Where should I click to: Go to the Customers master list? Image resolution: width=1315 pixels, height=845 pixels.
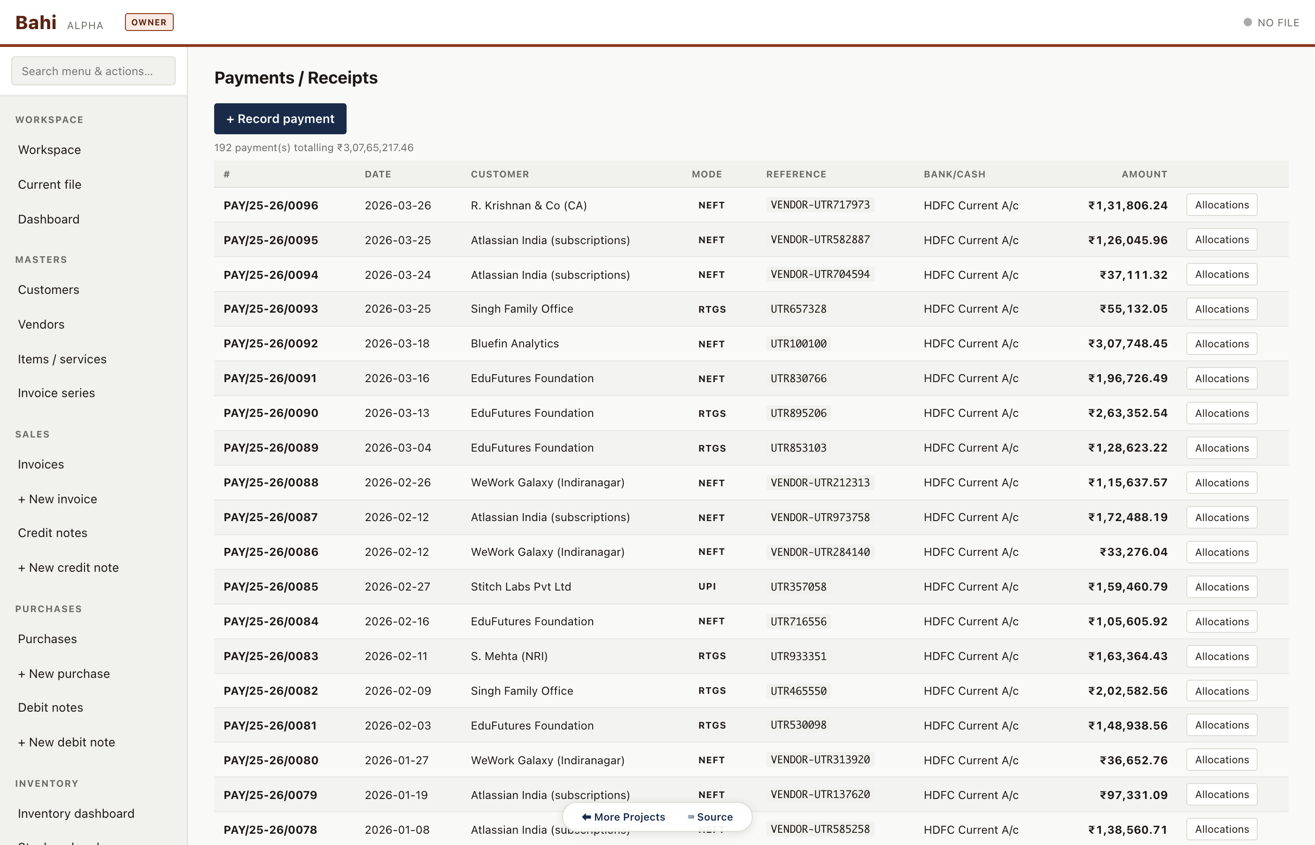48,290
